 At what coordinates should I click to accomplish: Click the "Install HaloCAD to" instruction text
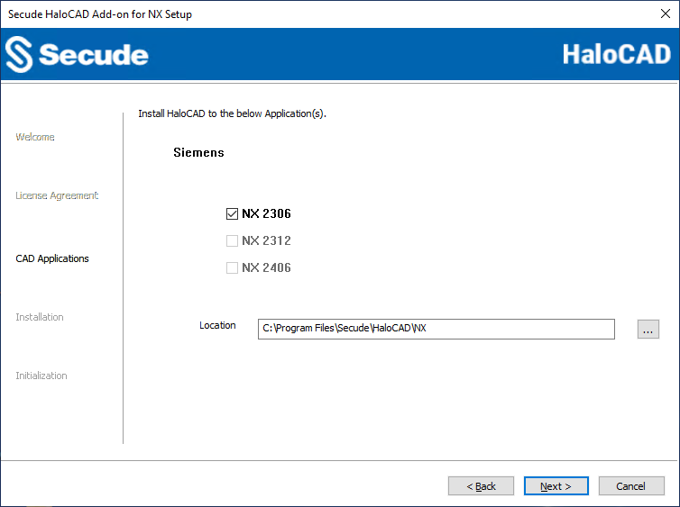pyautogui.click(x=232, y=114)
